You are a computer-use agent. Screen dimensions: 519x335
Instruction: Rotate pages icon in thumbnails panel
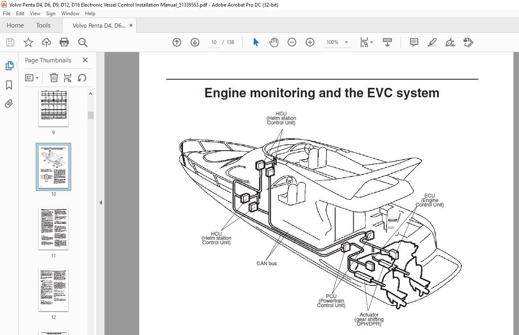pyautogui.click(x=82, y=78)
